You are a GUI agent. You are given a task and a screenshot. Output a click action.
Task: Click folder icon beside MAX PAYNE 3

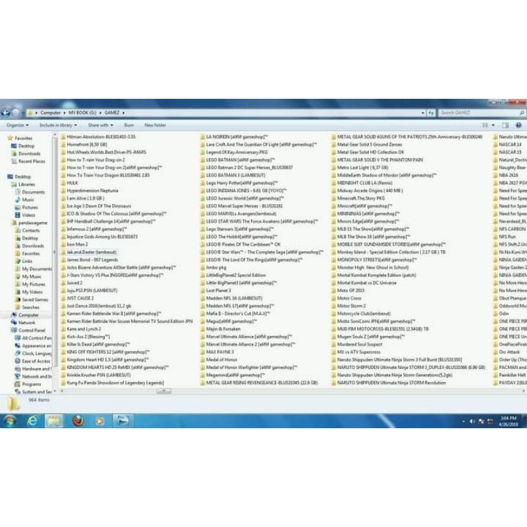[x=203, y=352]
